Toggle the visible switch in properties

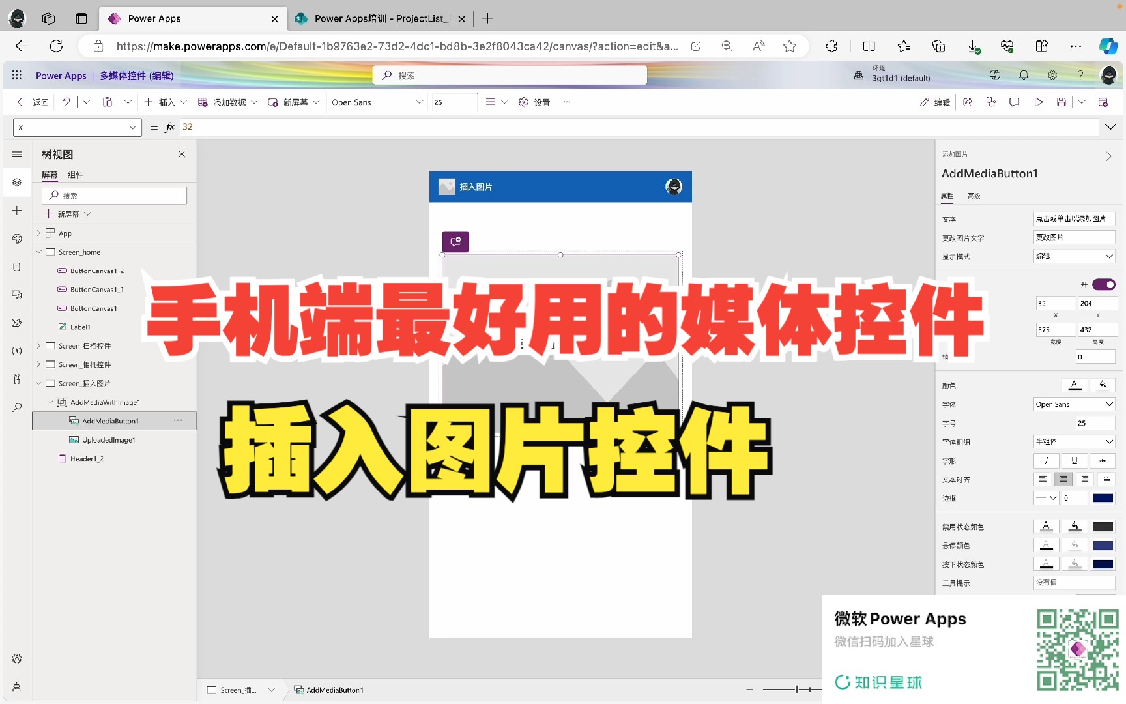(x=1104, y=284)
